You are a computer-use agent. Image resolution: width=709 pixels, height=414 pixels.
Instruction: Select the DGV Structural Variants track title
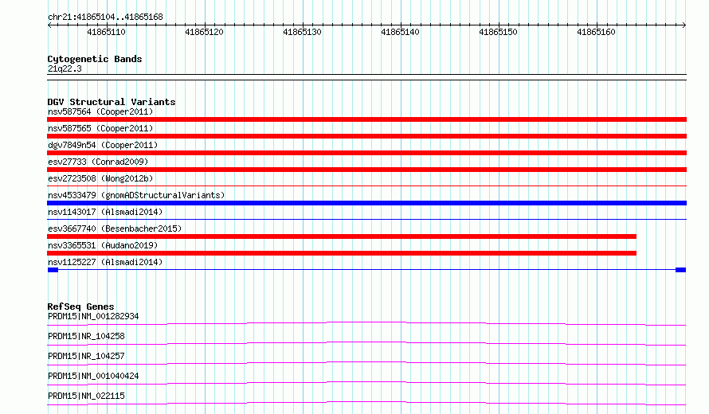click(112, 102)
